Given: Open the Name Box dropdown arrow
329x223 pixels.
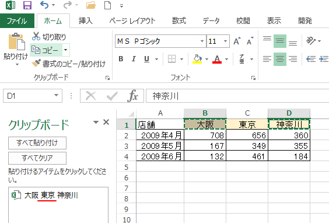Looking at the screenshot, I should coord(56,96).
